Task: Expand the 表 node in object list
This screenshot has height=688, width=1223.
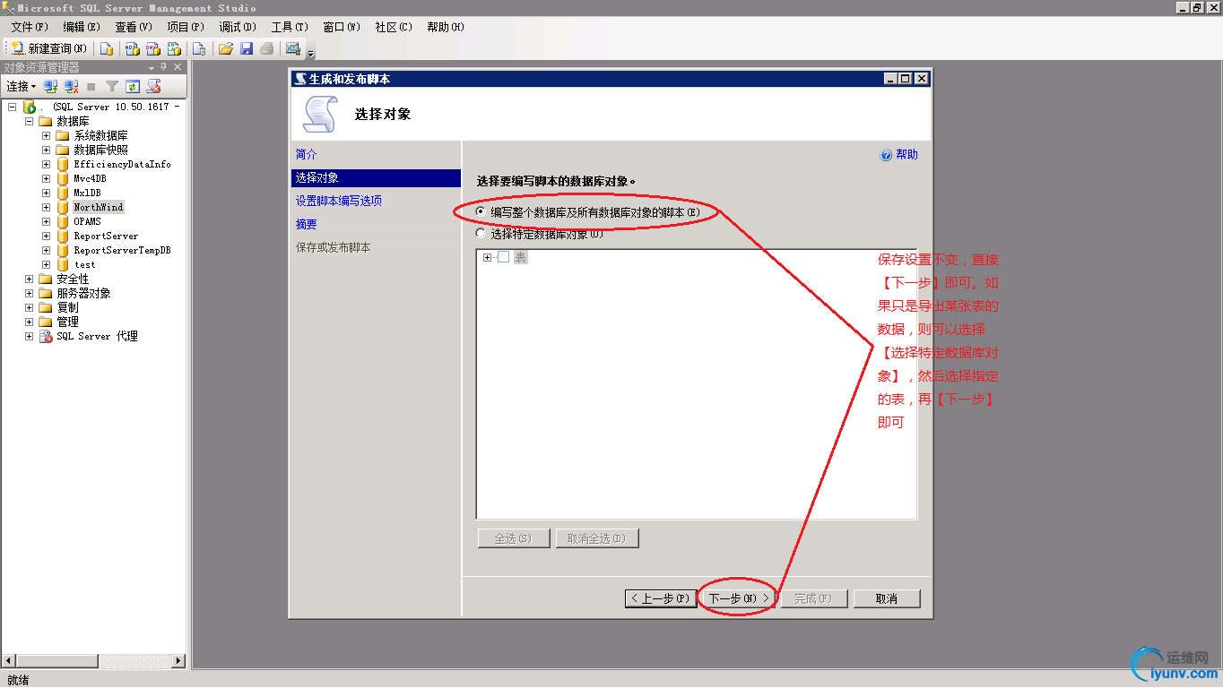Action: [x=488, y=257]
